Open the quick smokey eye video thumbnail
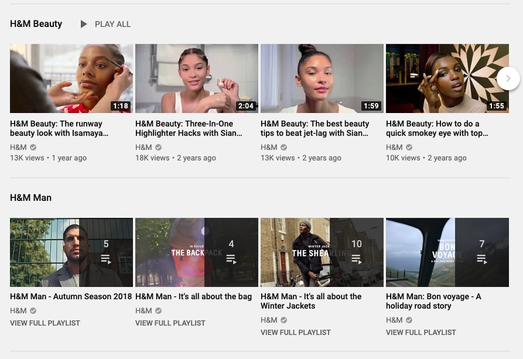The height and width of the screenshot is (359, 523). [x=447, y=78]
